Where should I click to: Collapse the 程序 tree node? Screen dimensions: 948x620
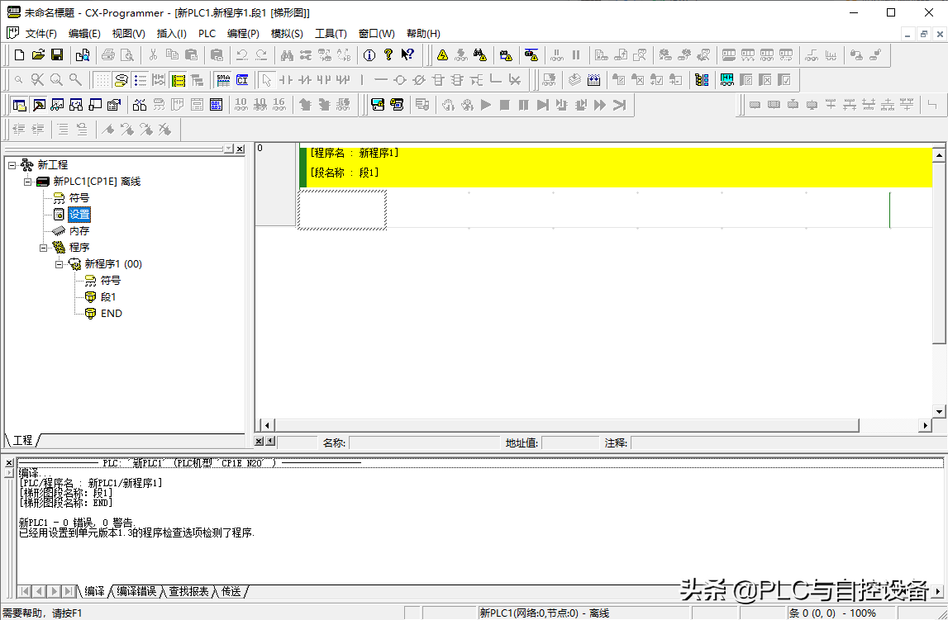(43, 248)
